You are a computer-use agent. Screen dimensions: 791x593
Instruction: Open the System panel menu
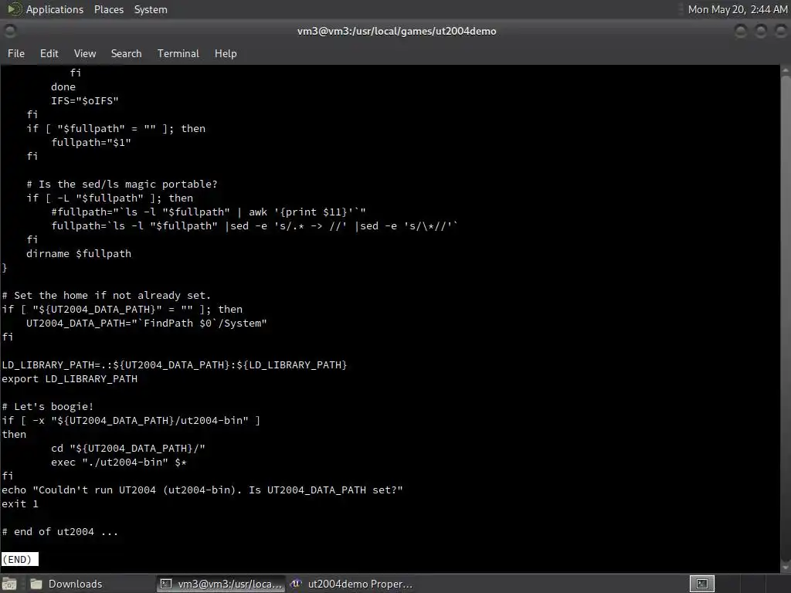point(151,9)
